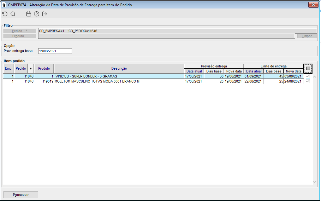This screenshot has width=321, height=201.
Task: Click down arrow of the grid scrollbar
Action: [x=314, y=182]
